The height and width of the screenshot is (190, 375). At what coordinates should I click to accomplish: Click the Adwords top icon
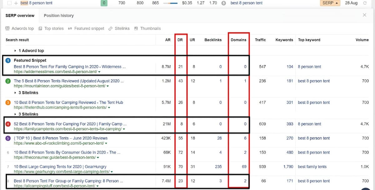pos(7,28)
